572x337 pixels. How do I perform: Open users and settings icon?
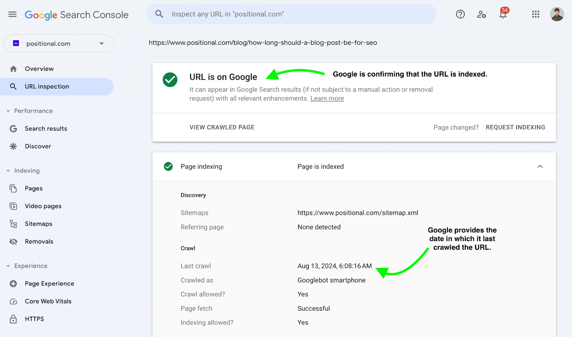[x=482, y=14]
